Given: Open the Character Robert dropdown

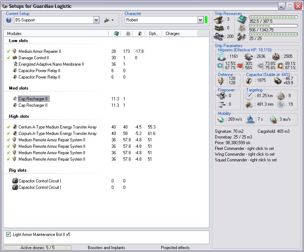Looking at the screenshot, I should [x=200, y=20].
